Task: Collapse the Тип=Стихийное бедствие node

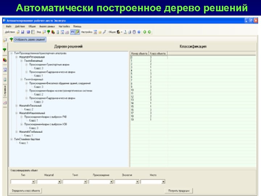Action: coord(12,139)
